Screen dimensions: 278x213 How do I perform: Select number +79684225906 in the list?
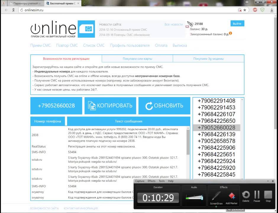coord(216,148)
